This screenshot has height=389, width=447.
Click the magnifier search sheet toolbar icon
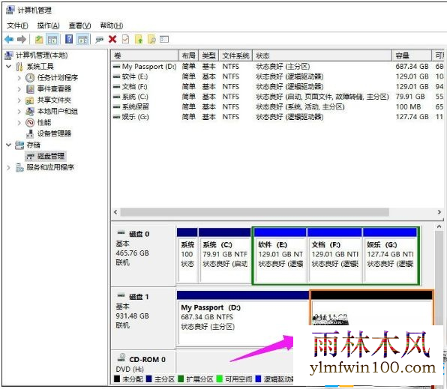pyautogui.click(x=152, y=39)
